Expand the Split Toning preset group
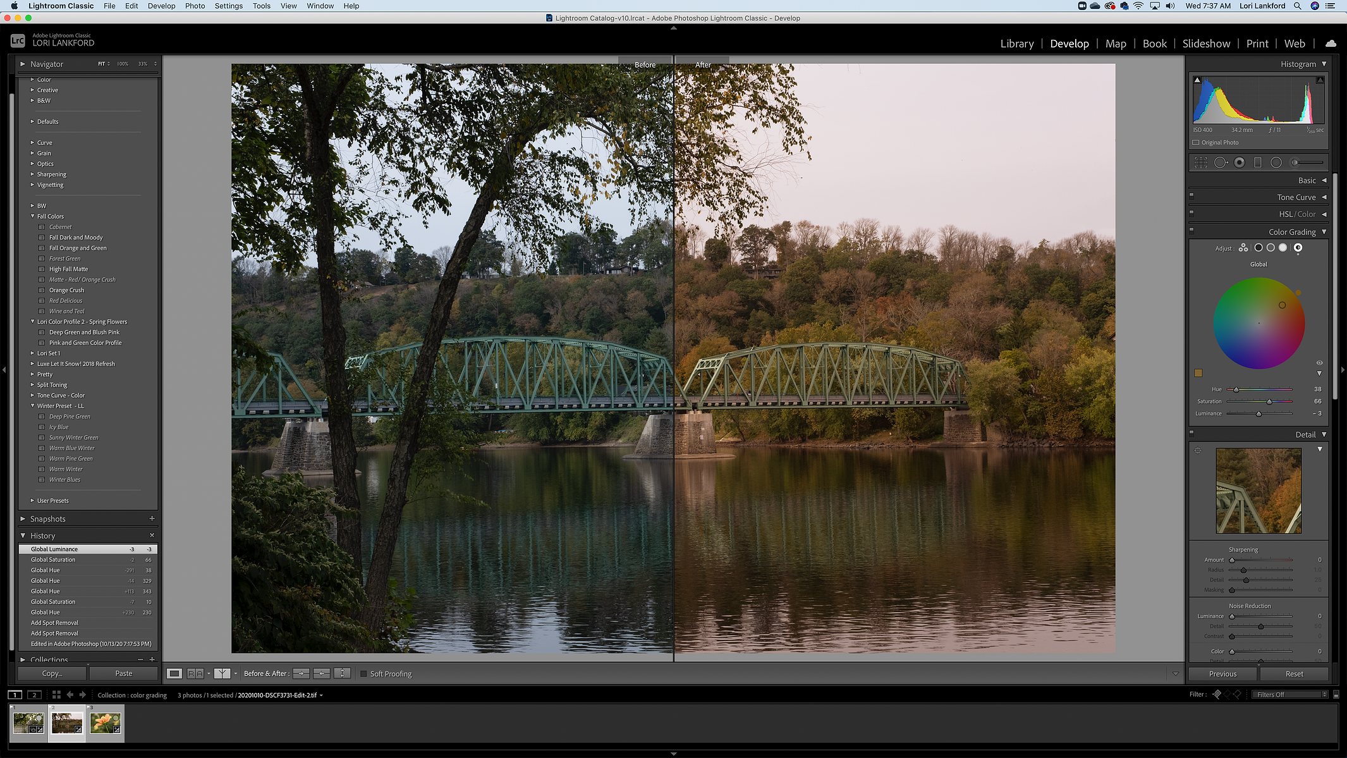The height and width of the screenshot is (758, 1347). point(32,385)
